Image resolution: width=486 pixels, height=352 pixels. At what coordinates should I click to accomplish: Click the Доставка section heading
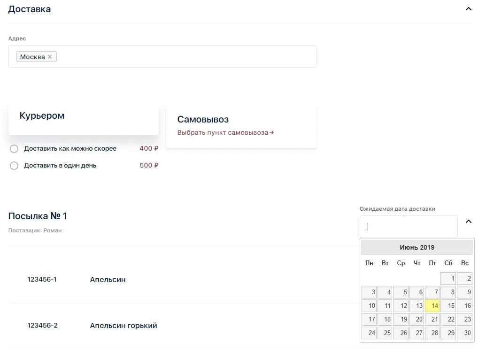30,9
